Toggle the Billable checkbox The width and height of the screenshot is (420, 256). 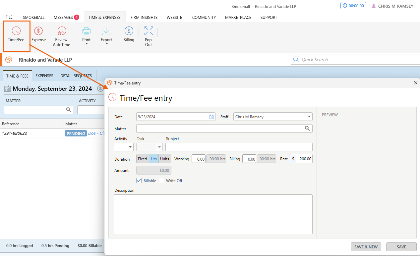pos(139,180)
